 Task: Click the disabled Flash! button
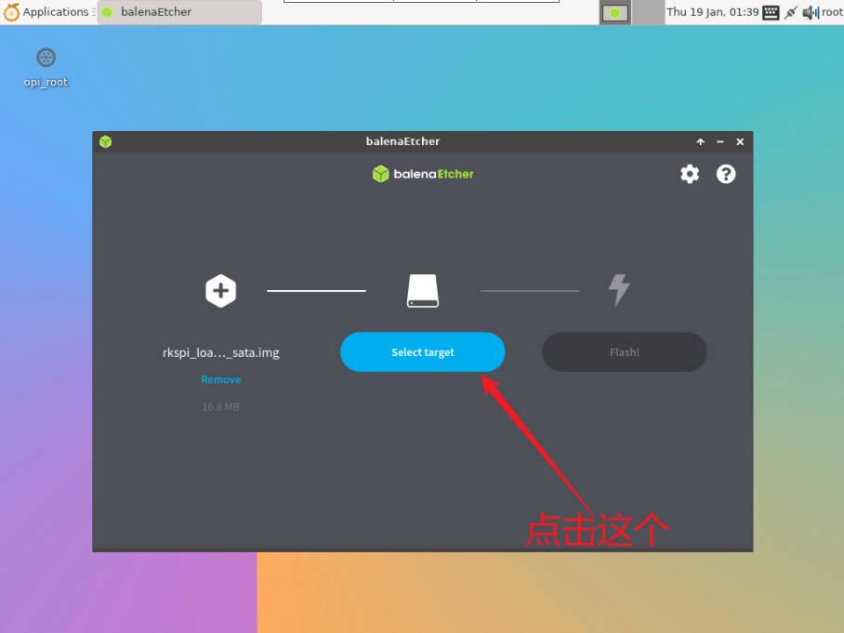coord(625,352)
